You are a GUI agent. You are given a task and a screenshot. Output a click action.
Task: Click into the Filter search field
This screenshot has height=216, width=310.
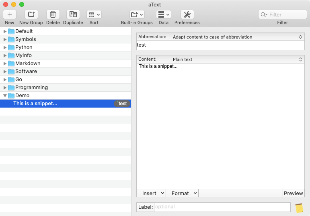(x=286, y=14)
